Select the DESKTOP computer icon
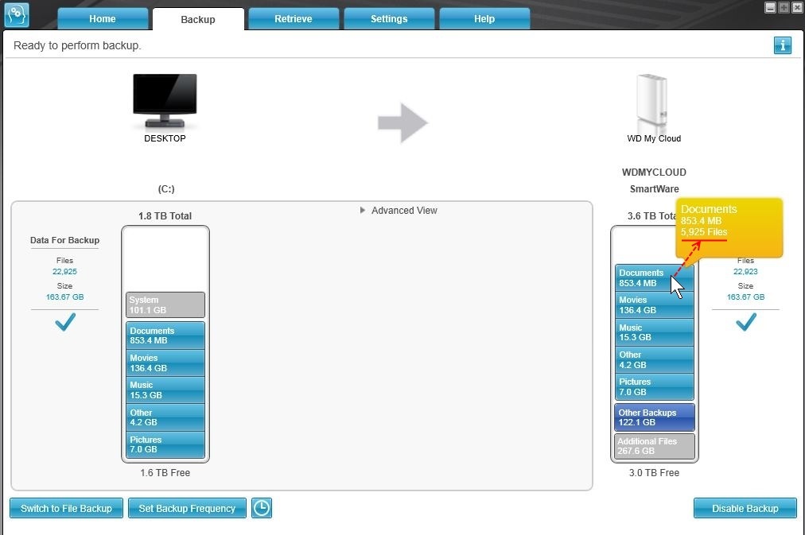The height and width of the screenshot is (535, 805). 165,100
